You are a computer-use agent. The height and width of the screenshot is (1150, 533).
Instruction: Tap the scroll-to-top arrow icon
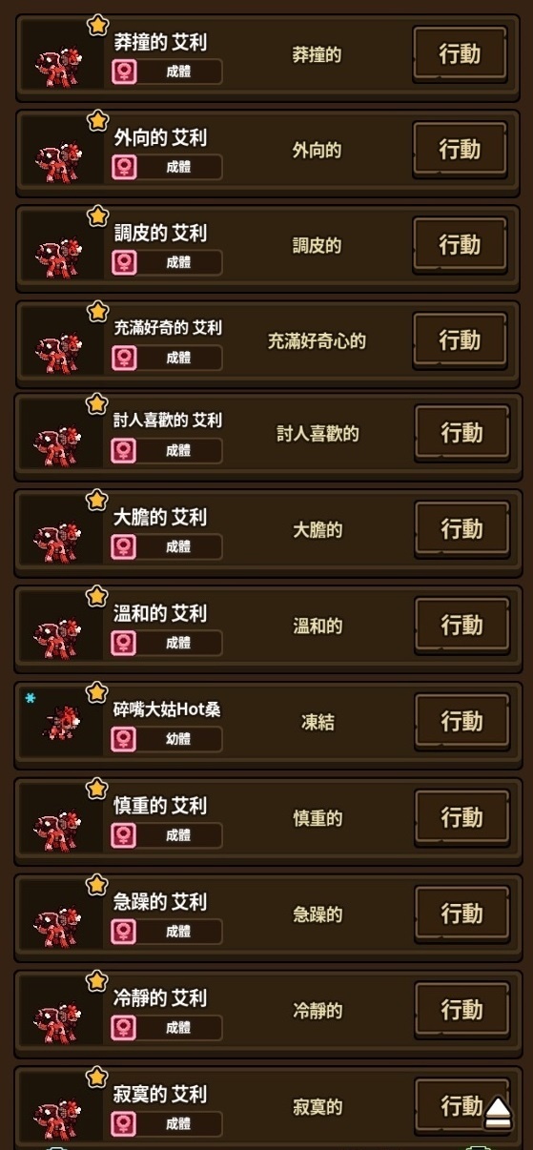pyautogui.click(x=498, y=1113)
